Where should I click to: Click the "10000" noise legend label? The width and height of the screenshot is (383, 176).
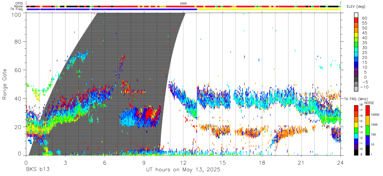click(x=375, y=115)
